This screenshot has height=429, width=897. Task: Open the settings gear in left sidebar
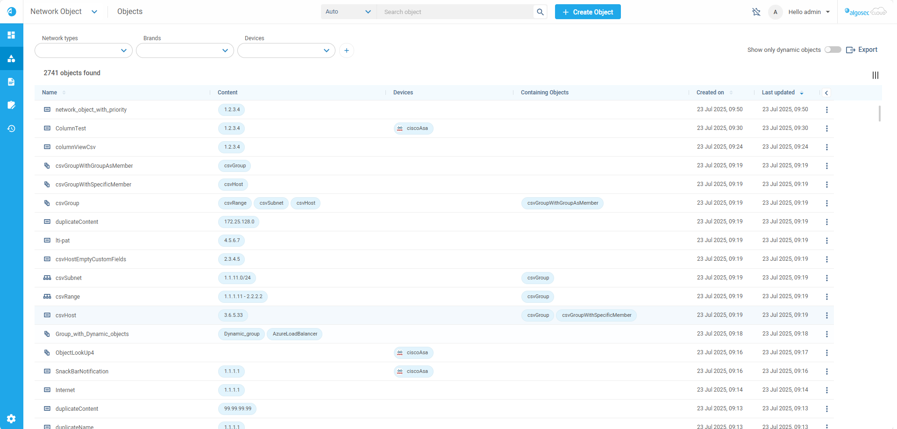point(11,419)
